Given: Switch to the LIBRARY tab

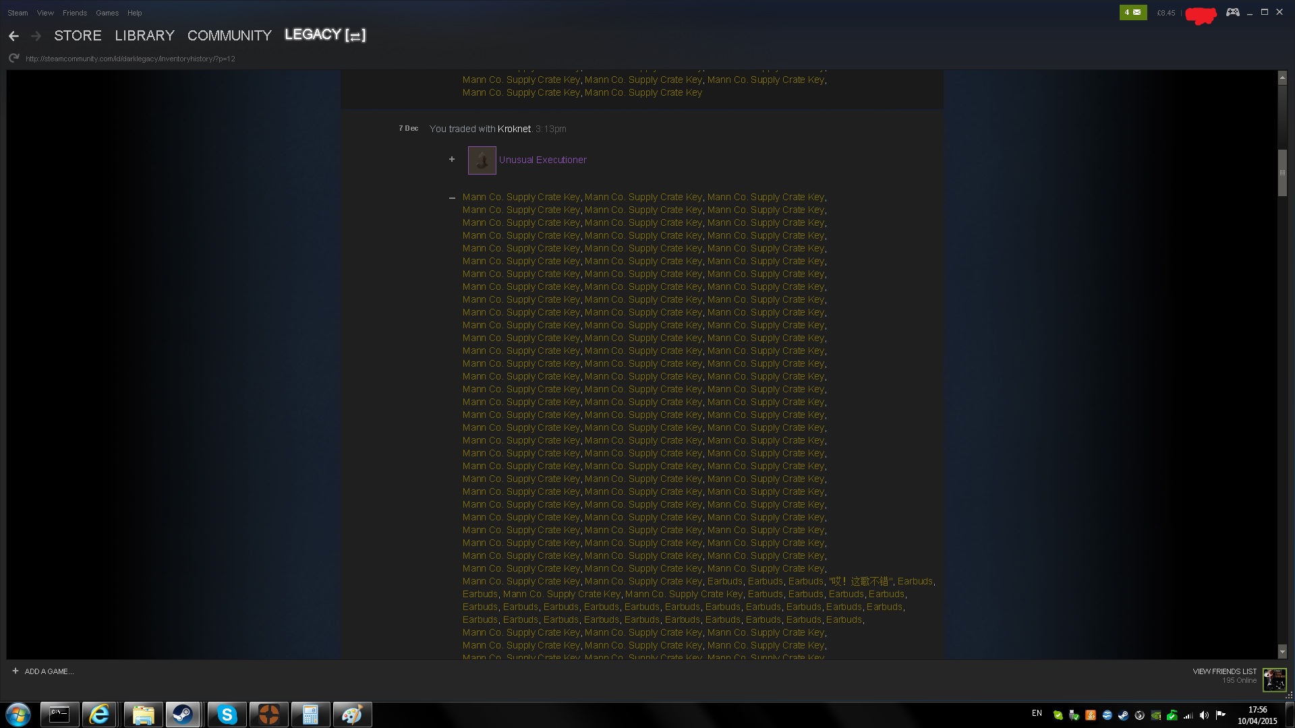Looking at the screenshot, I should pyautogui.click(x=144, y=36).
